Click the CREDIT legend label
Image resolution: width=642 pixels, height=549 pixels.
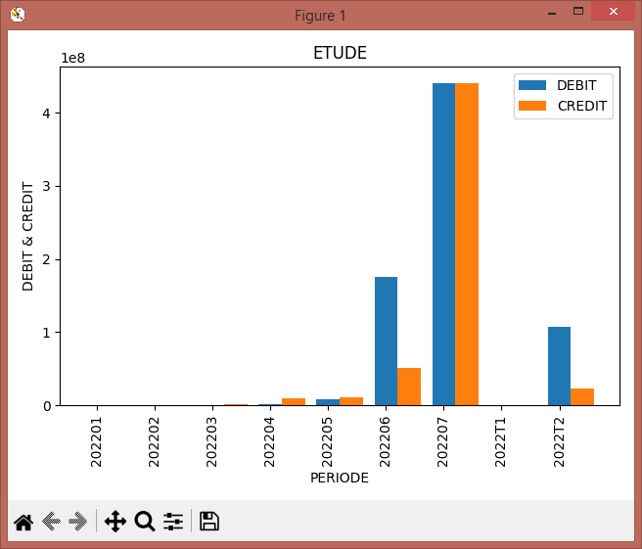[x=581, y=106]
